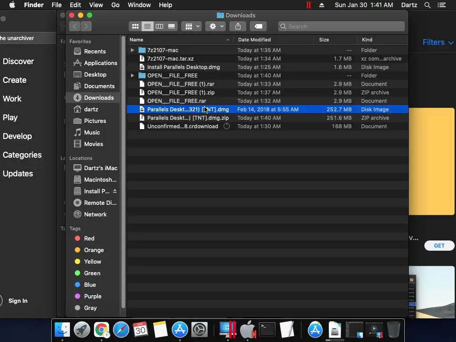456x342 pixels.
Task: Open the Help menu
Action: click(166, 5)
